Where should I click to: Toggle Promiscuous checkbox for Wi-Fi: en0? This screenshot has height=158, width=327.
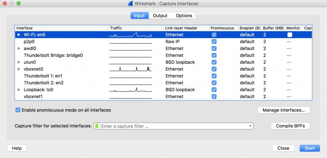(x=214, y=35)
